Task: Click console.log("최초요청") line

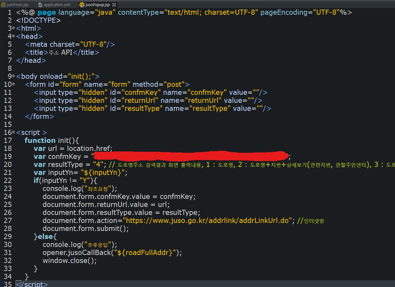Action: click(x=80, y=188)
